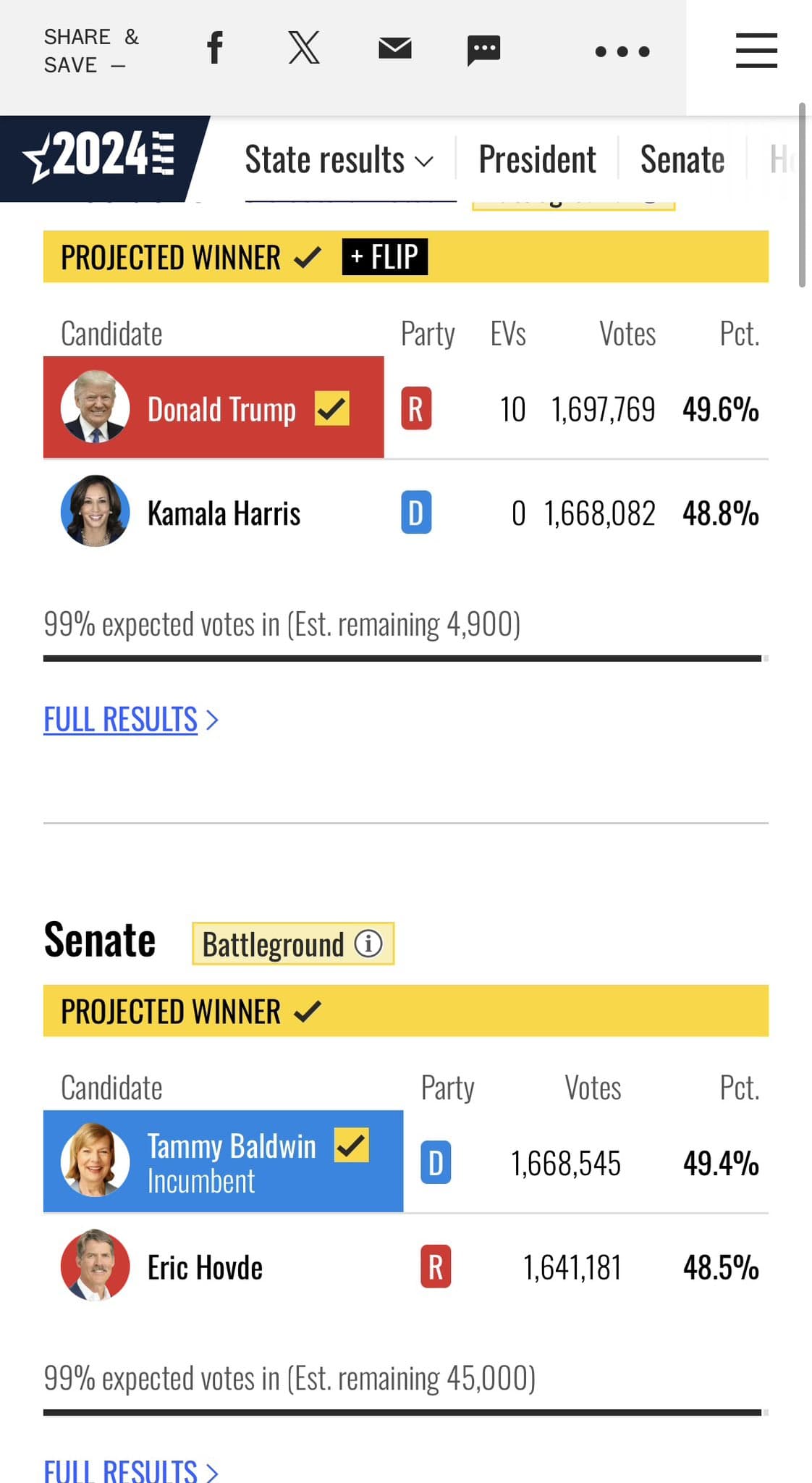This screenshot has height=1483, width=812.
Task: Click the checkmark beside Tammy Baldwin
Action: click(x=352, y=1146)
